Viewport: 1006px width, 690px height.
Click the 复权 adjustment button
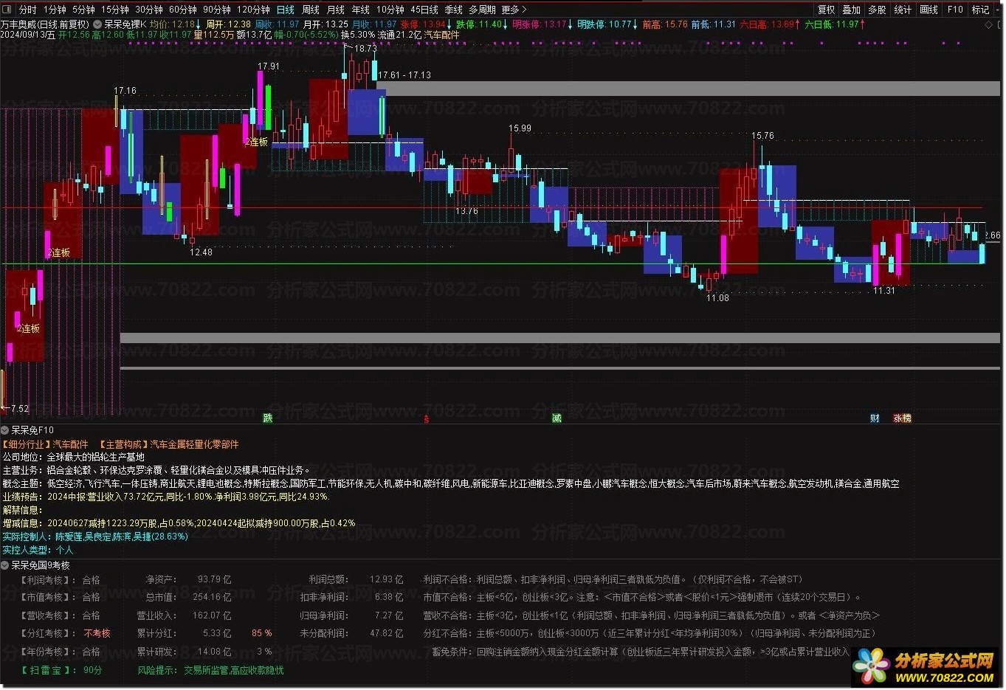coord(826,10)
